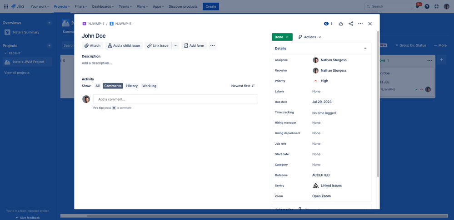The width and height of the screenshot is (454, 220).
Task: Open issue more actions ellipsis in header
Action: 360,24
